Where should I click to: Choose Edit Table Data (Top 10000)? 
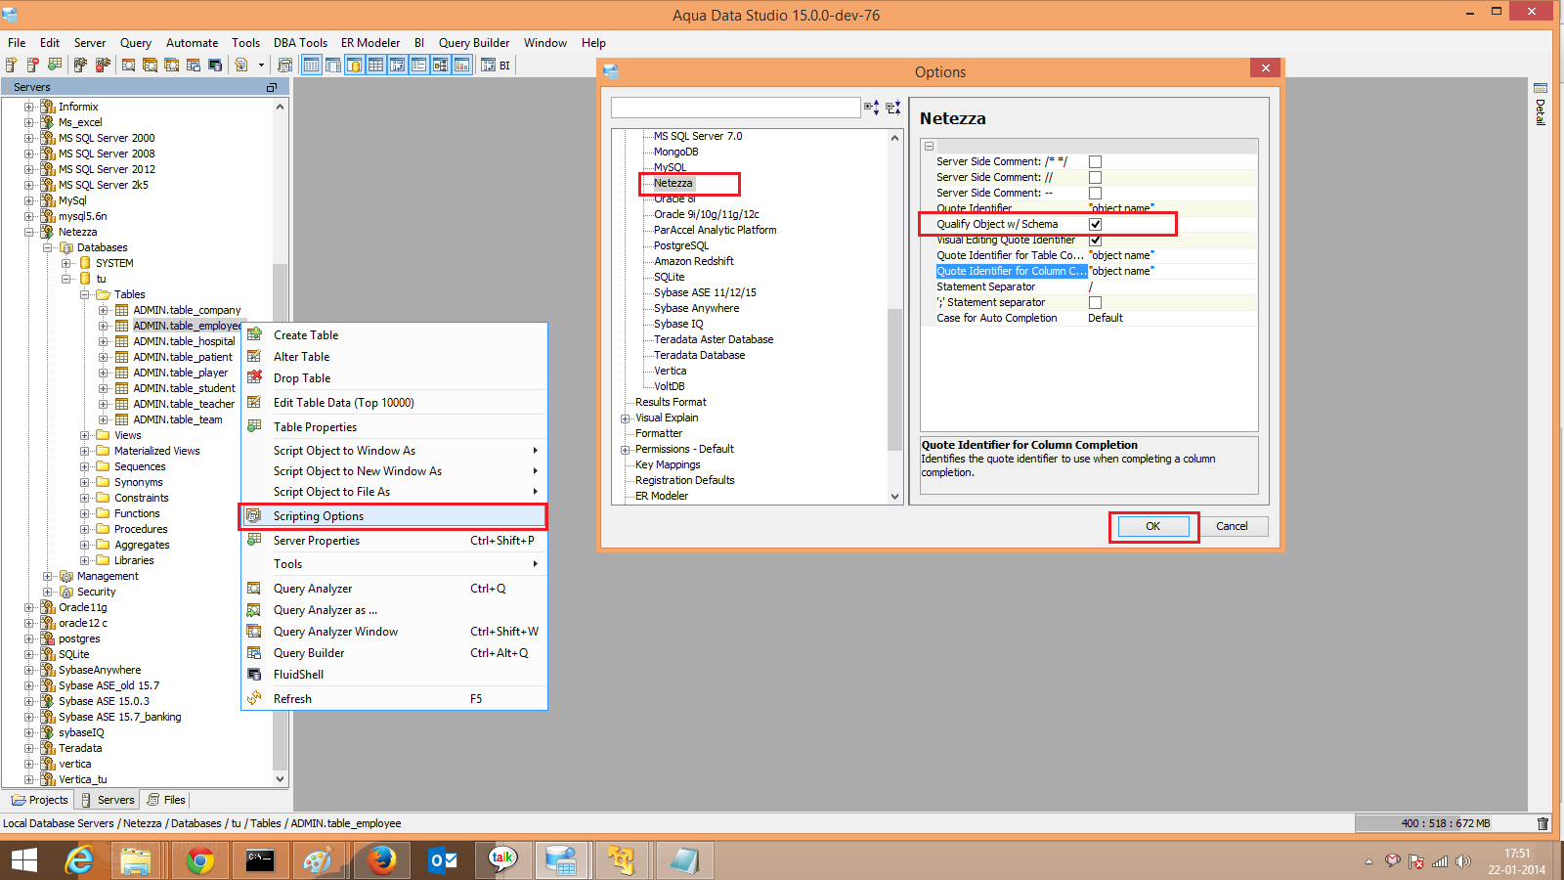coord(393,402)
